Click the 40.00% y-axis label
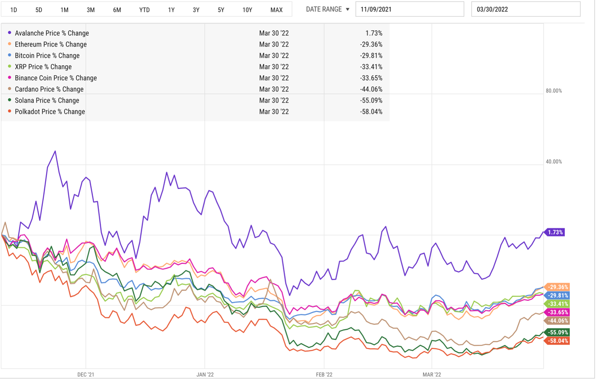 [554, 162]
